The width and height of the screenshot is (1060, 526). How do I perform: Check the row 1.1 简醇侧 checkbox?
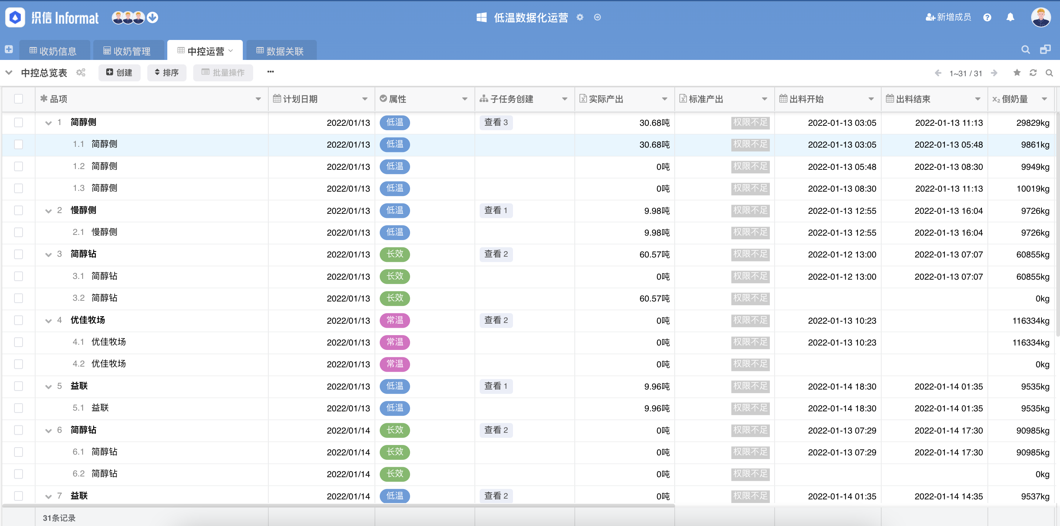click(x=19, y=144)
